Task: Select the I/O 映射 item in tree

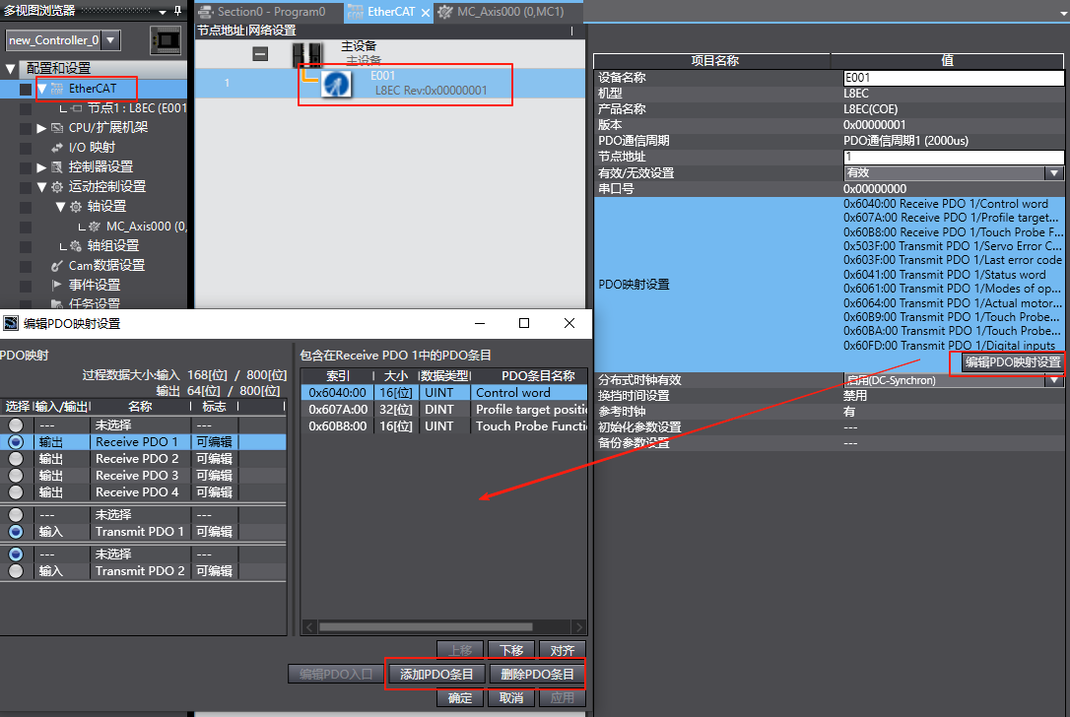Action: (91, 147)
